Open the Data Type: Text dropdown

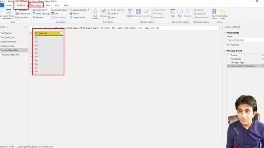tap(40, 10)
